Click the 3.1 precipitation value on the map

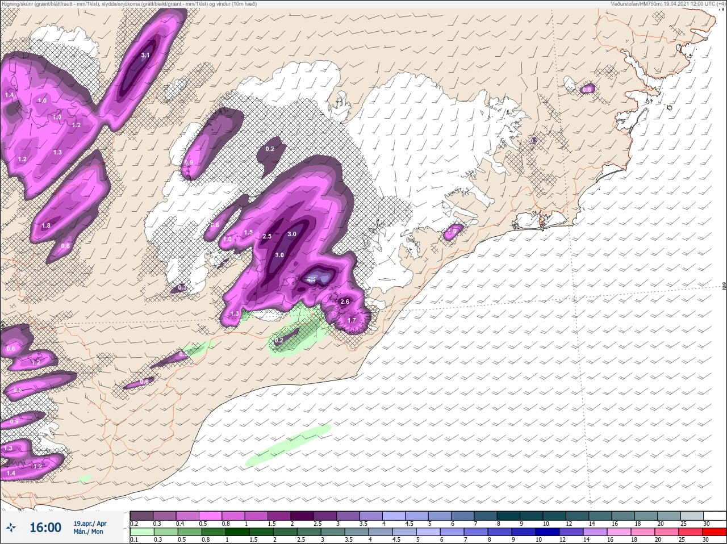145,55
